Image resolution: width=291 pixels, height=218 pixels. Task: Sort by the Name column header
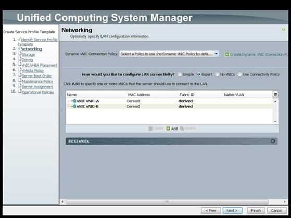[96, 95]
